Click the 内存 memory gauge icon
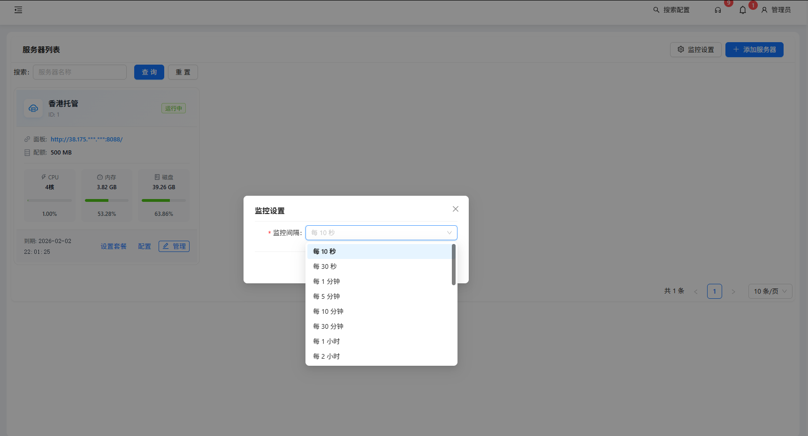Image resolution: width=808 pixels, height=436 pixels. (x=99, y=177)
